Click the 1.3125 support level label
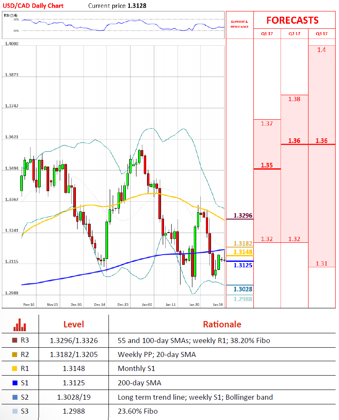The image size is (339, 420). click(243, 265)
